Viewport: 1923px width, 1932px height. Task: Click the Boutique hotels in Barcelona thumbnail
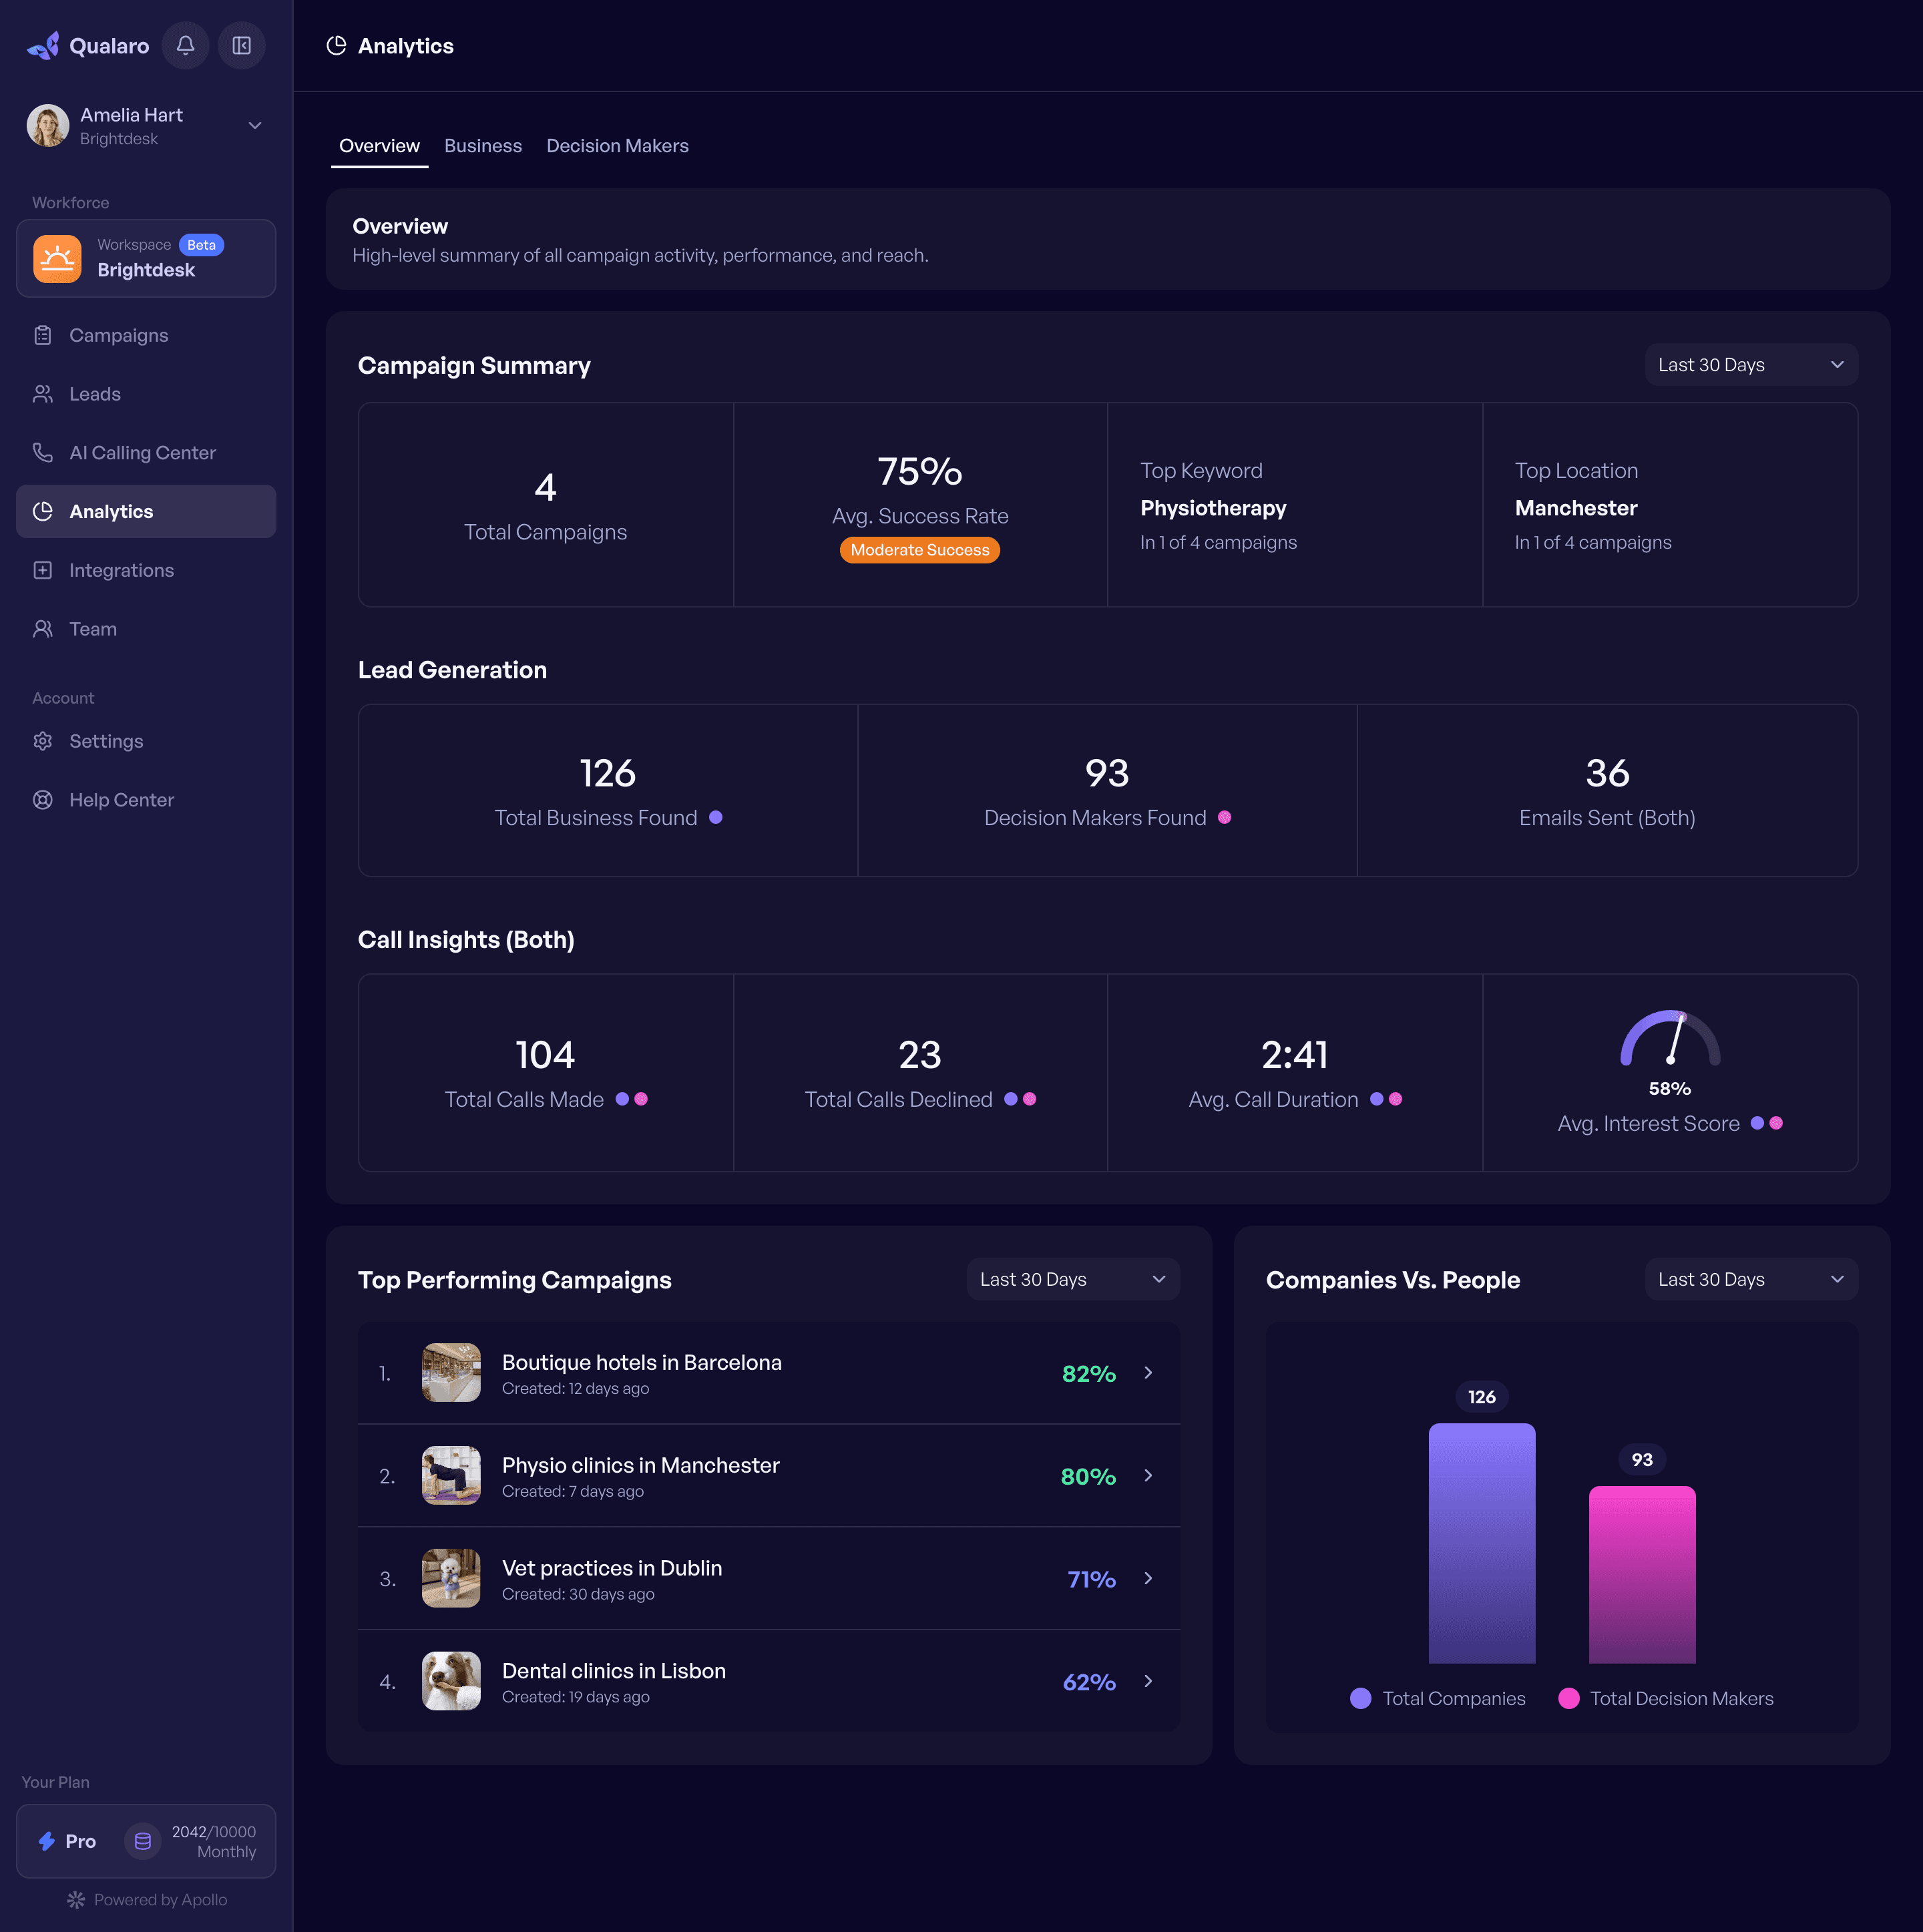click(x=451, y=1372)
